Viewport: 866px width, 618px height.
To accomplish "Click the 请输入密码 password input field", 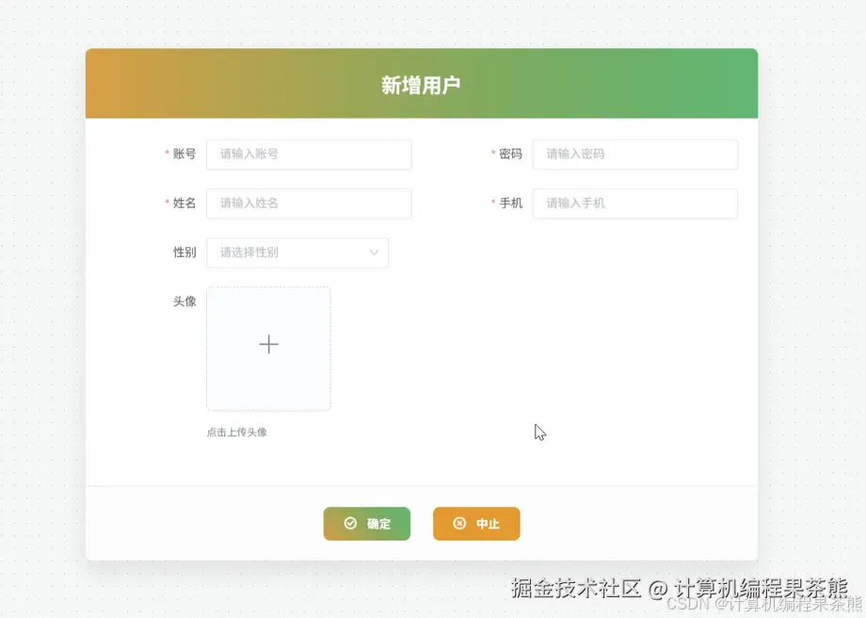I will click(x=635, y=154).
